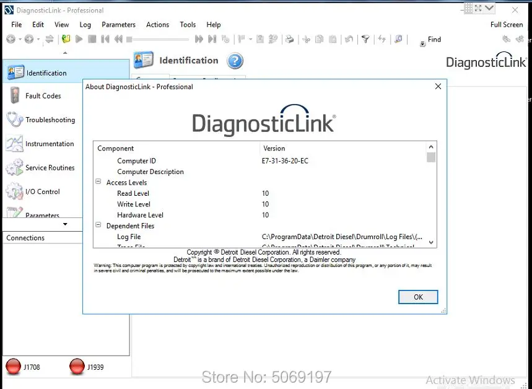This screenshot has height=389, width=532.
Task: Click the Find toolbar label
Action: 434,40
